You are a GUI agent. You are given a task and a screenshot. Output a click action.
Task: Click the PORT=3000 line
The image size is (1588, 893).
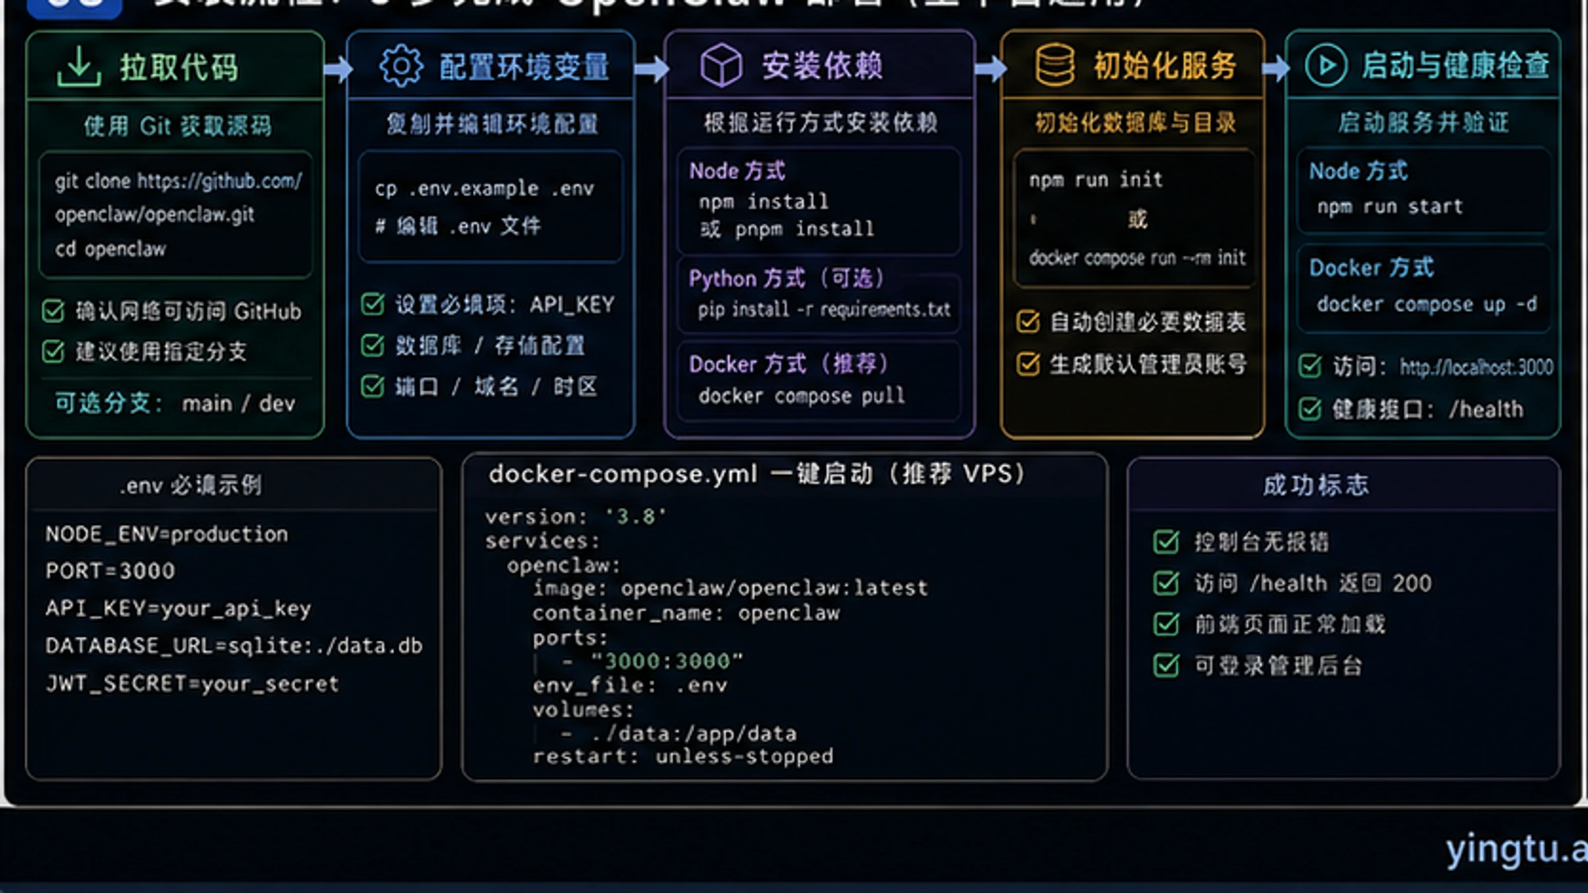[x=110, y=571]
